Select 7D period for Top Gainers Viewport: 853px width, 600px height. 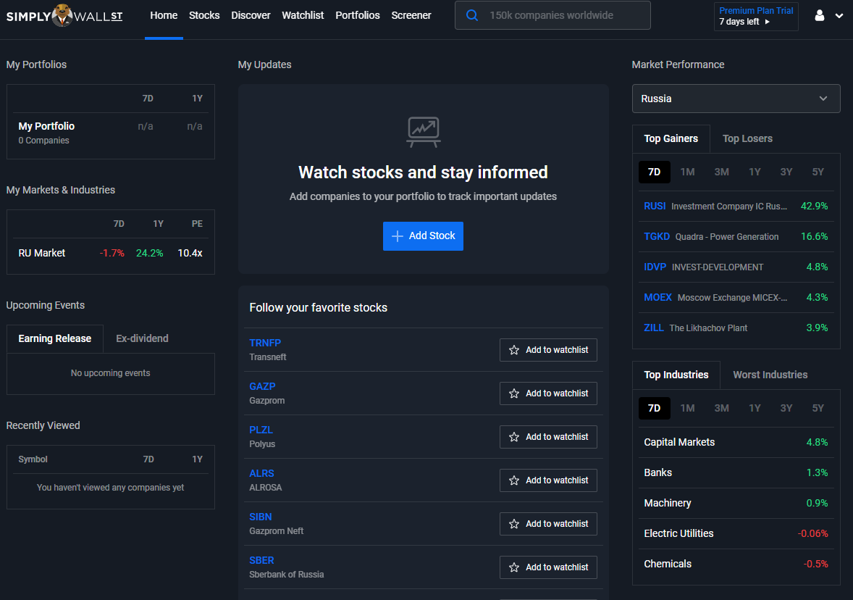pos(655,172)
